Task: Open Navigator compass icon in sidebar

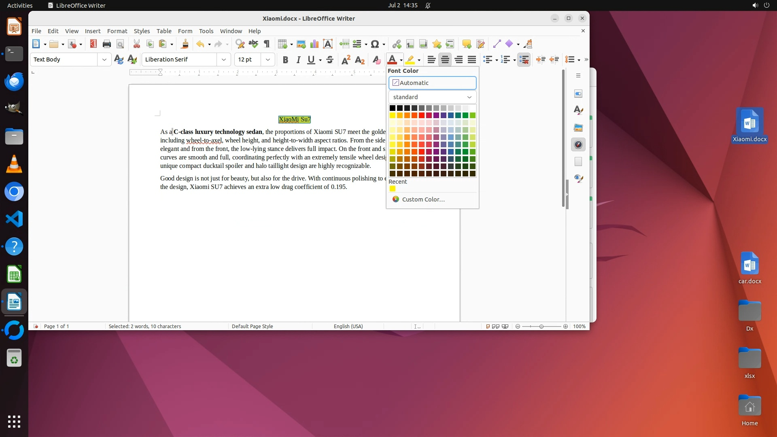Action: pos(578,145)
